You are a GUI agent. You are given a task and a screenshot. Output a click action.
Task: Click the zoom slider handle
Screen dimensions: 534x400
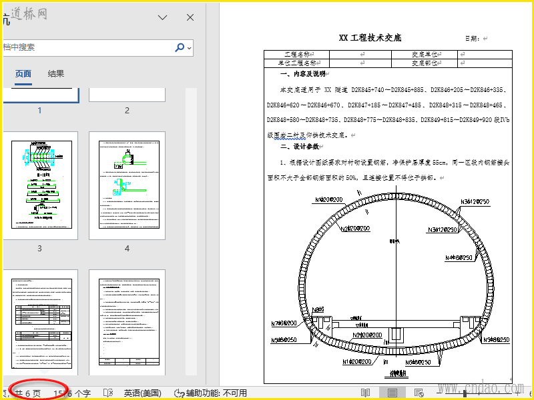pyautogui.click(x=465, y=393)
